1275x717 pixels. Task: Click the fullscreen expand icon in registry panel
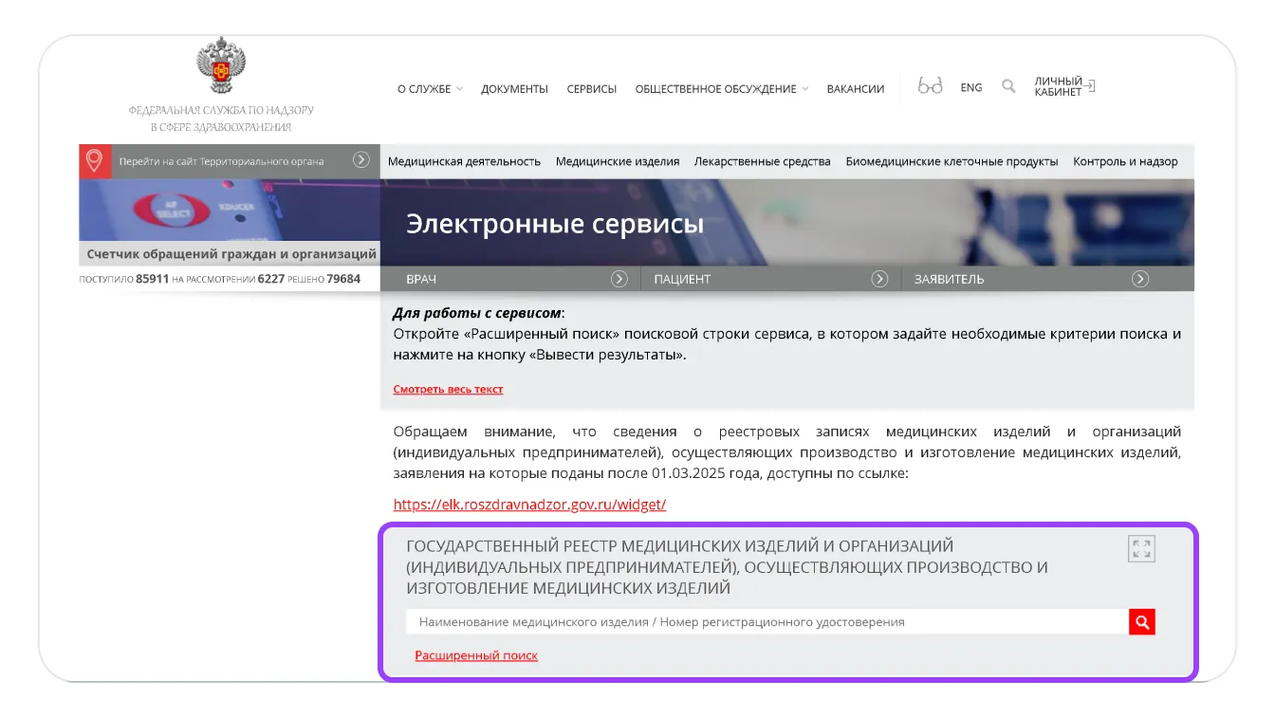pos(1141,549)
